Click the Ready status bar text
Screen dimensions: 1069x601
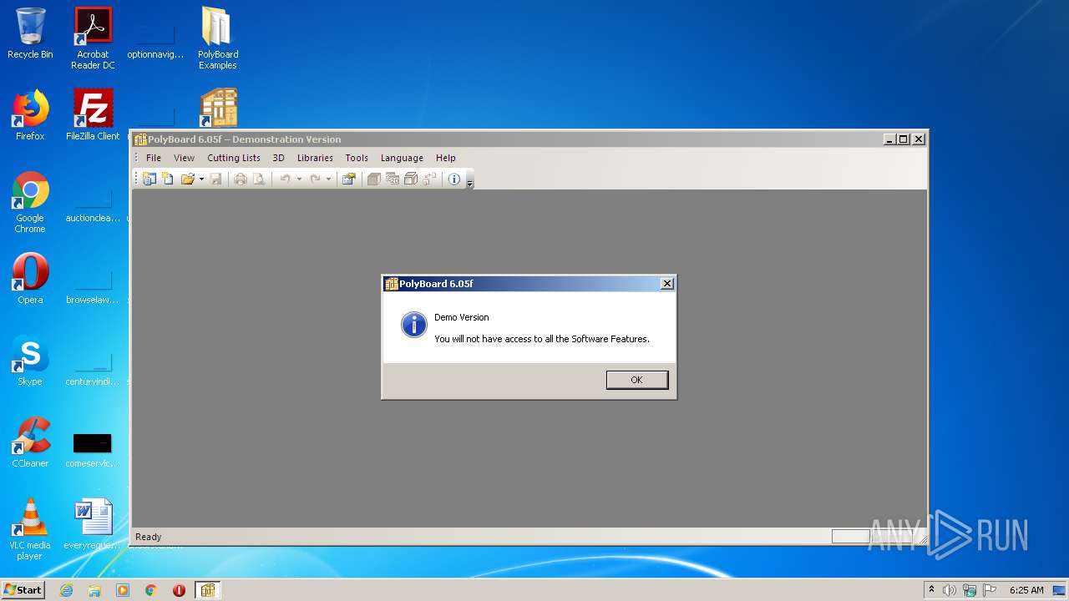click(149, 537)
